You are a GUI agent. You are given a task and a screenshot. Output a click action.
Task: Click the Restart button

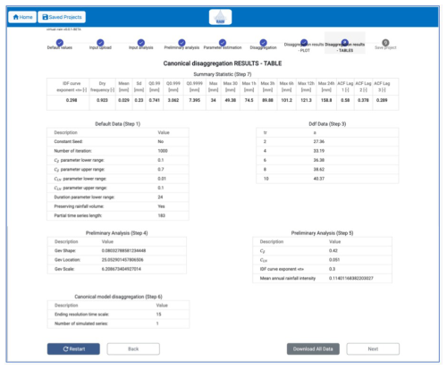pos(73,348)
